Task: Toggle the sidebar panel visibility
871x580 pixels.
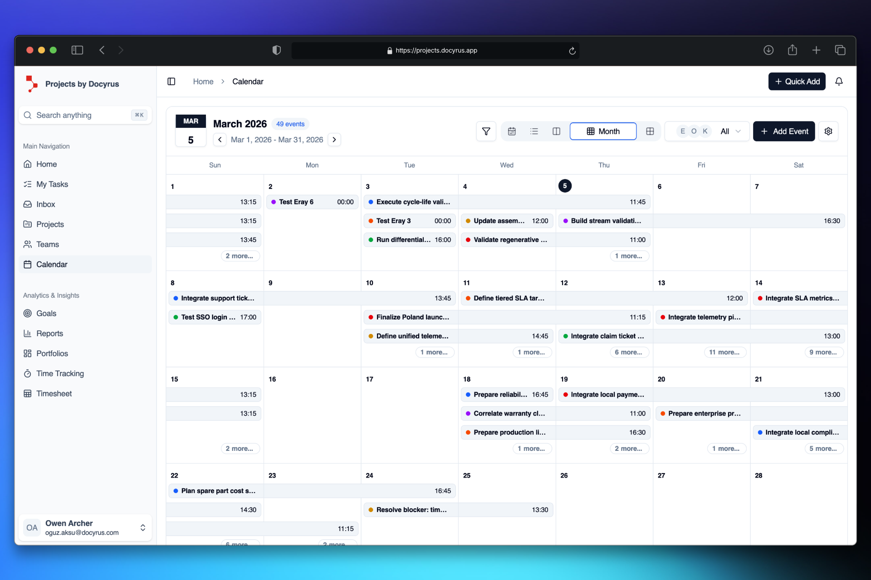Action: point(171,81)
